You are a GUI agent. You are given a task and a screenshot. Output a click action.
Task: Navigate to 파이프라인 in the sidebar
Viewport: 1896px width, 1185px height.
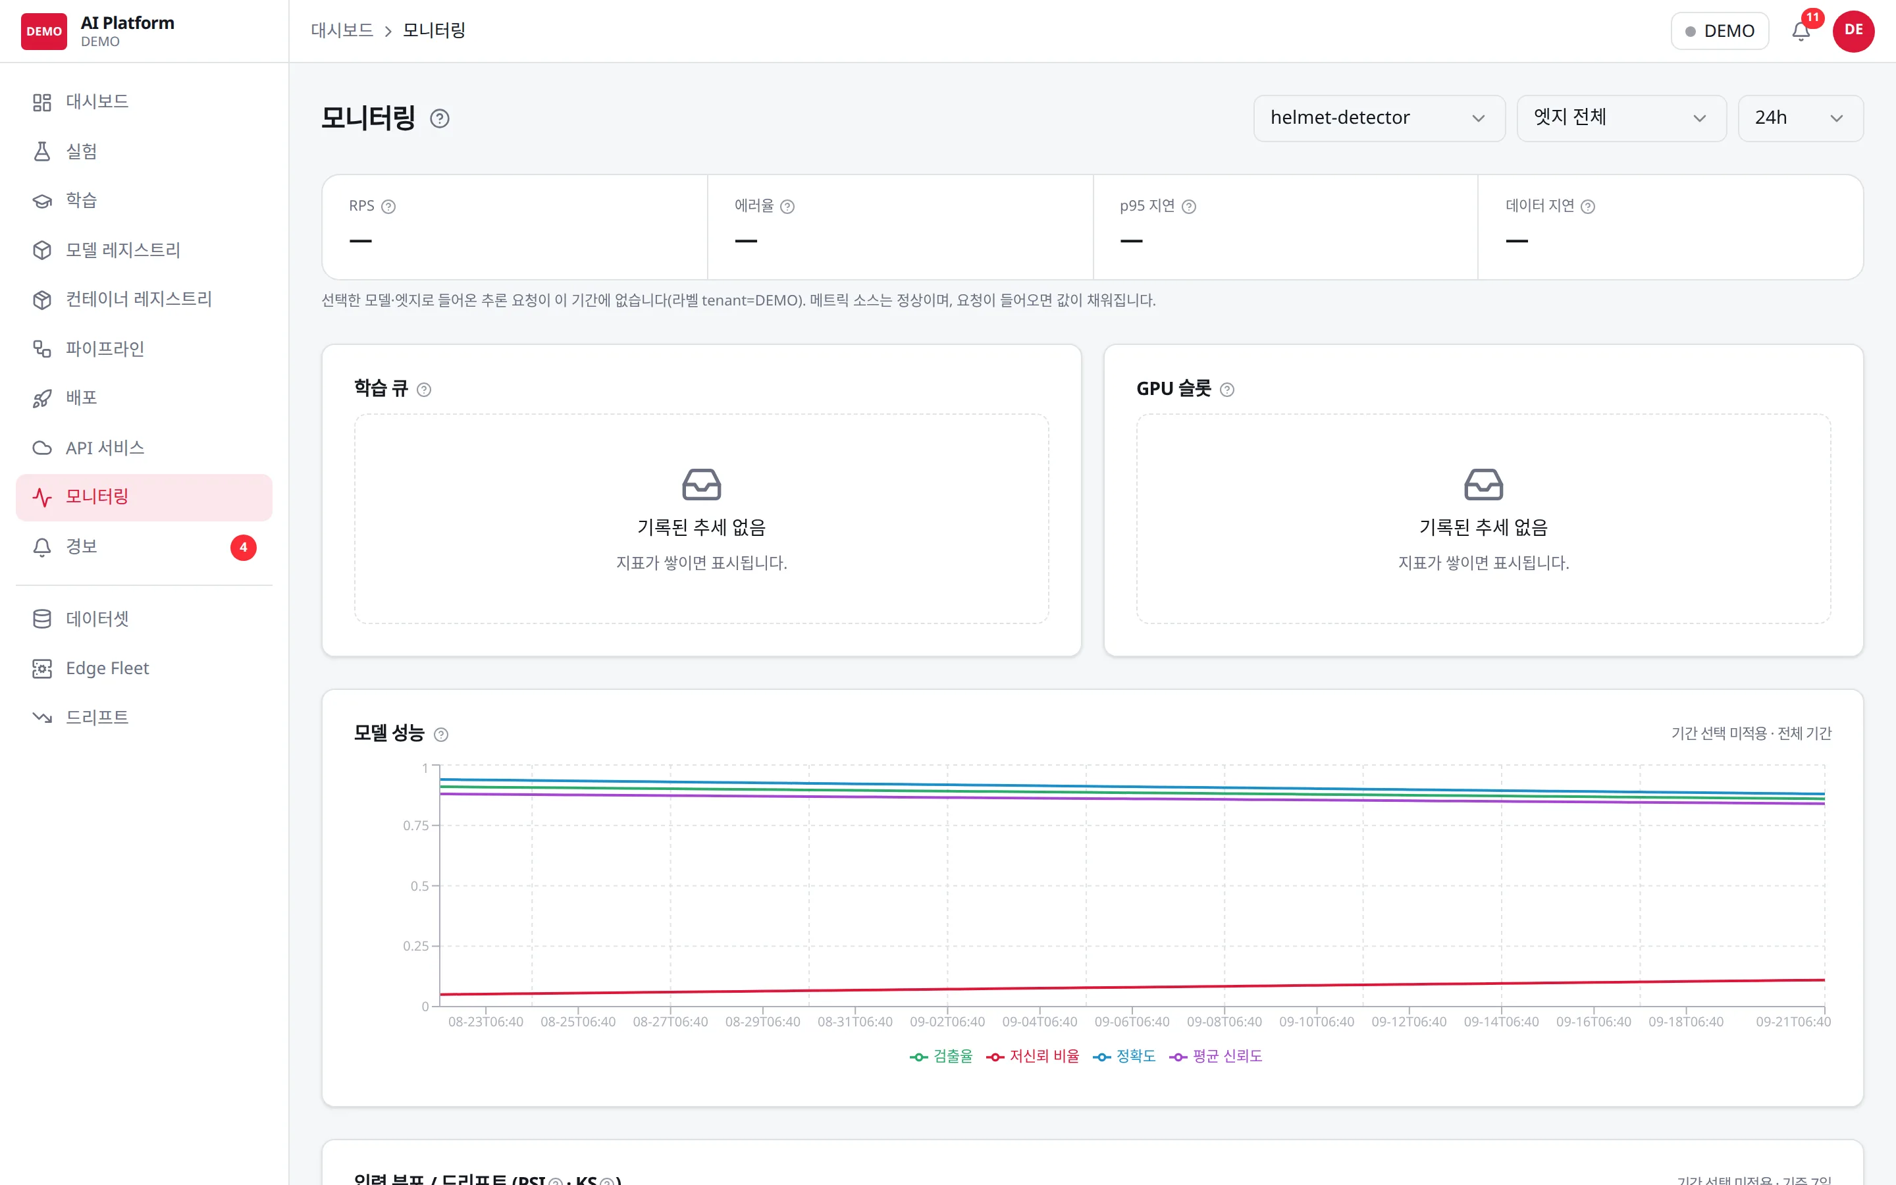click(144, 349)
